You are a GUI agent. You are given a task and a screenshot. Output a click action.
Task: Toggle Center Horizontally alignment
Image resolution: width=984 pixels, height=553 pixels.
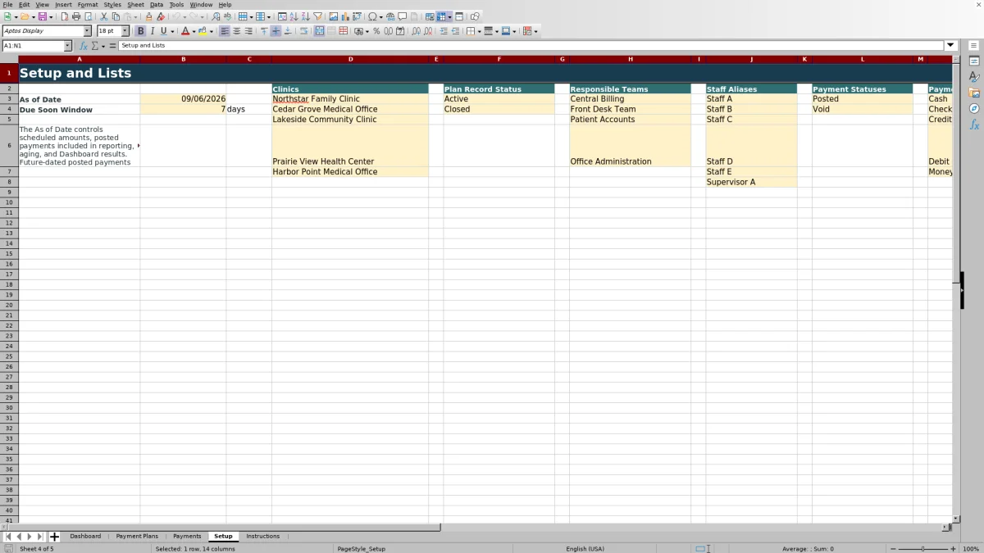coord(236,31)
